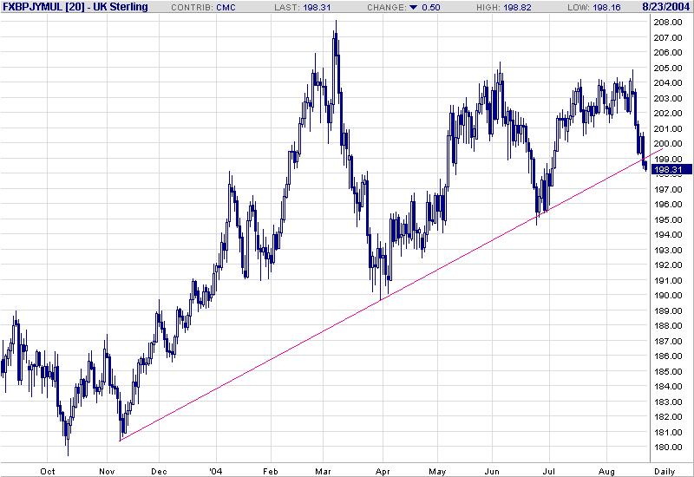Click the 185.00 price axis label
This screenshot has width=694, height=477.
click(668, 372)
